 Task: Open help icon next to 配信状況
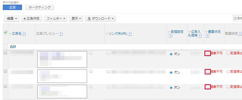[x=240, y=34]
